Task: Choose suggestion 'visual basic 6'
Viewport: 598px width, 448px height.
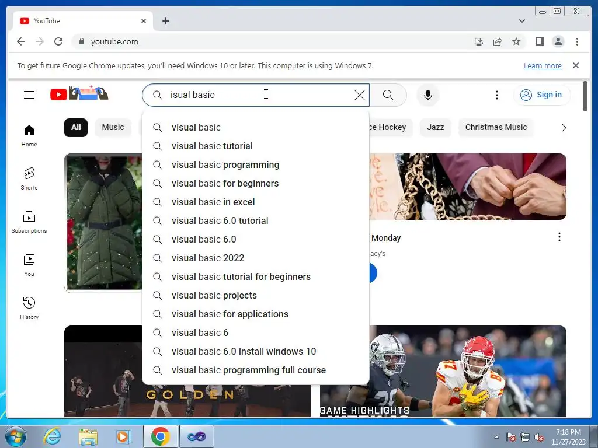Action: (256, 332)
